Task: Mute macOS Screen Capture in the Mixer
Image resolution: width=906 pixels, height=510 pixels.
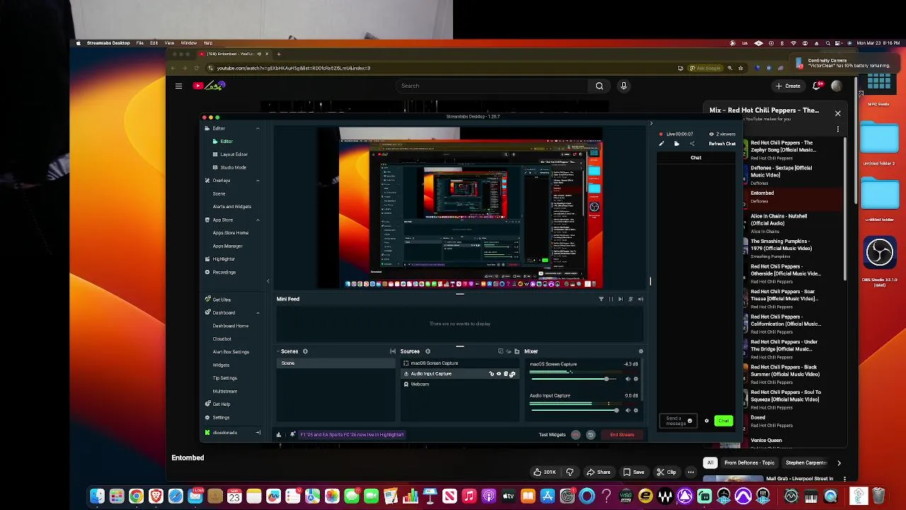Action: coord(627,379)
